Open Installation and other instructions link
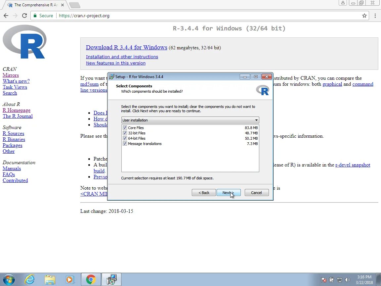This screenshot has height=286, width=381. tap(122, 57)
